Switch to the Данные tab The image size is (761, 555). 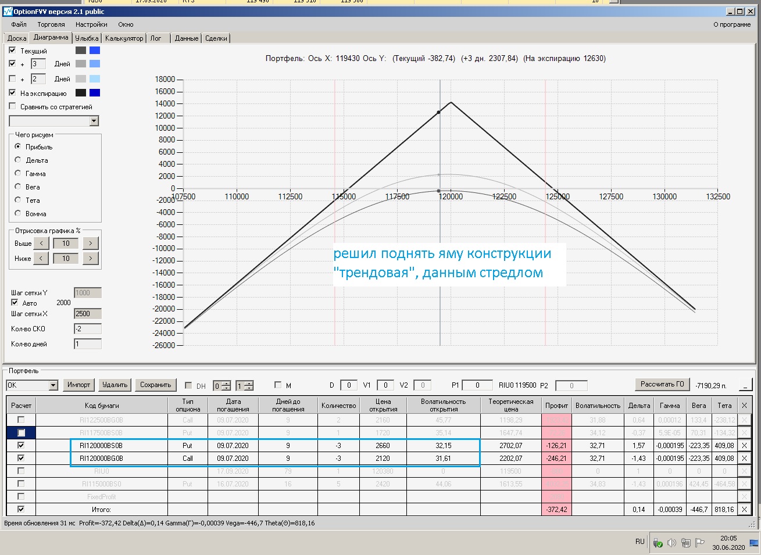187,38
